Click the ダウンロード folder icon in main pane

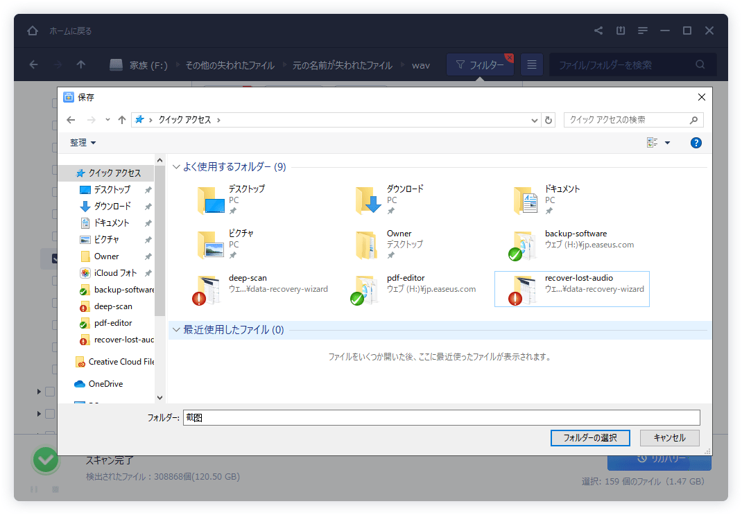tap(369, 200)
